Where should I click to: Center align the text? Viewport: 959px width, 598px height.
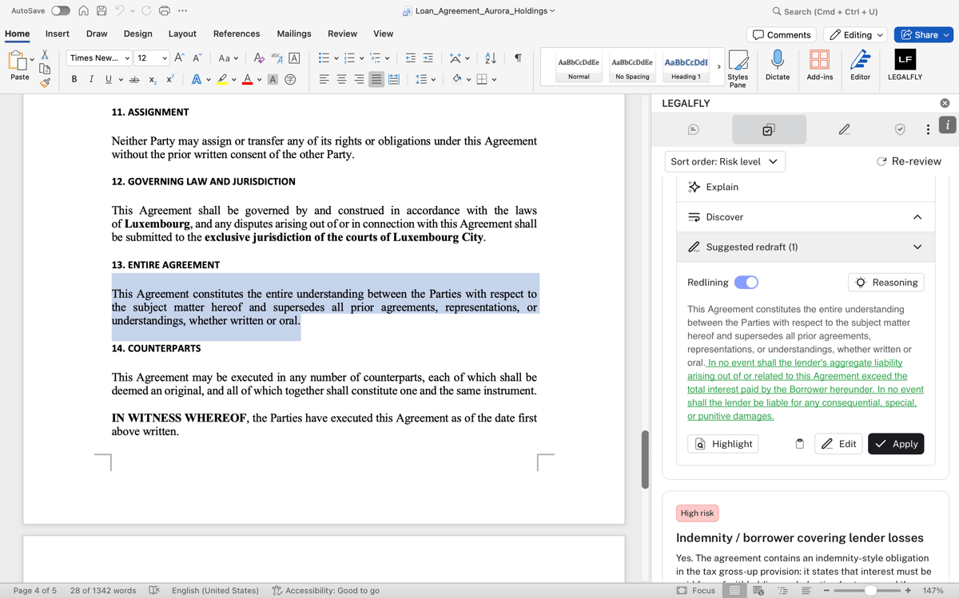(341, 79)
